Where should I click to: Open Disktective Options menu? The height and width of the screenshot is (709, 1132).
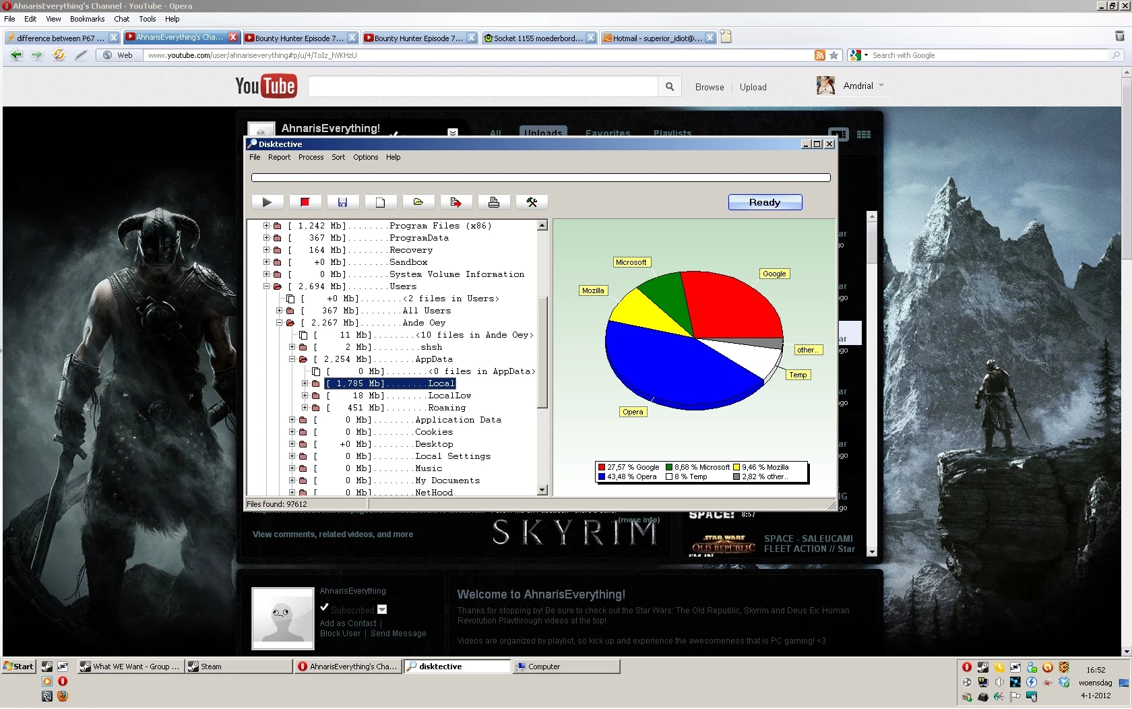pyautogui.click(x=365, y=157)
